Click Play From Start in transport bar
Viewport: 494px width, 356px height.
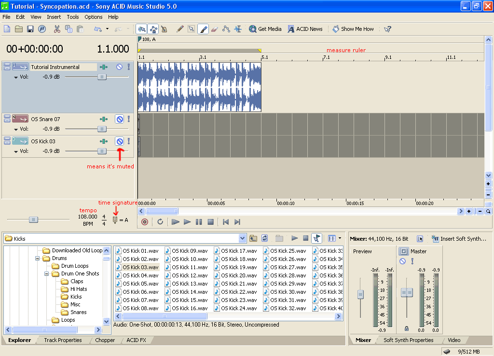(176, 222)
